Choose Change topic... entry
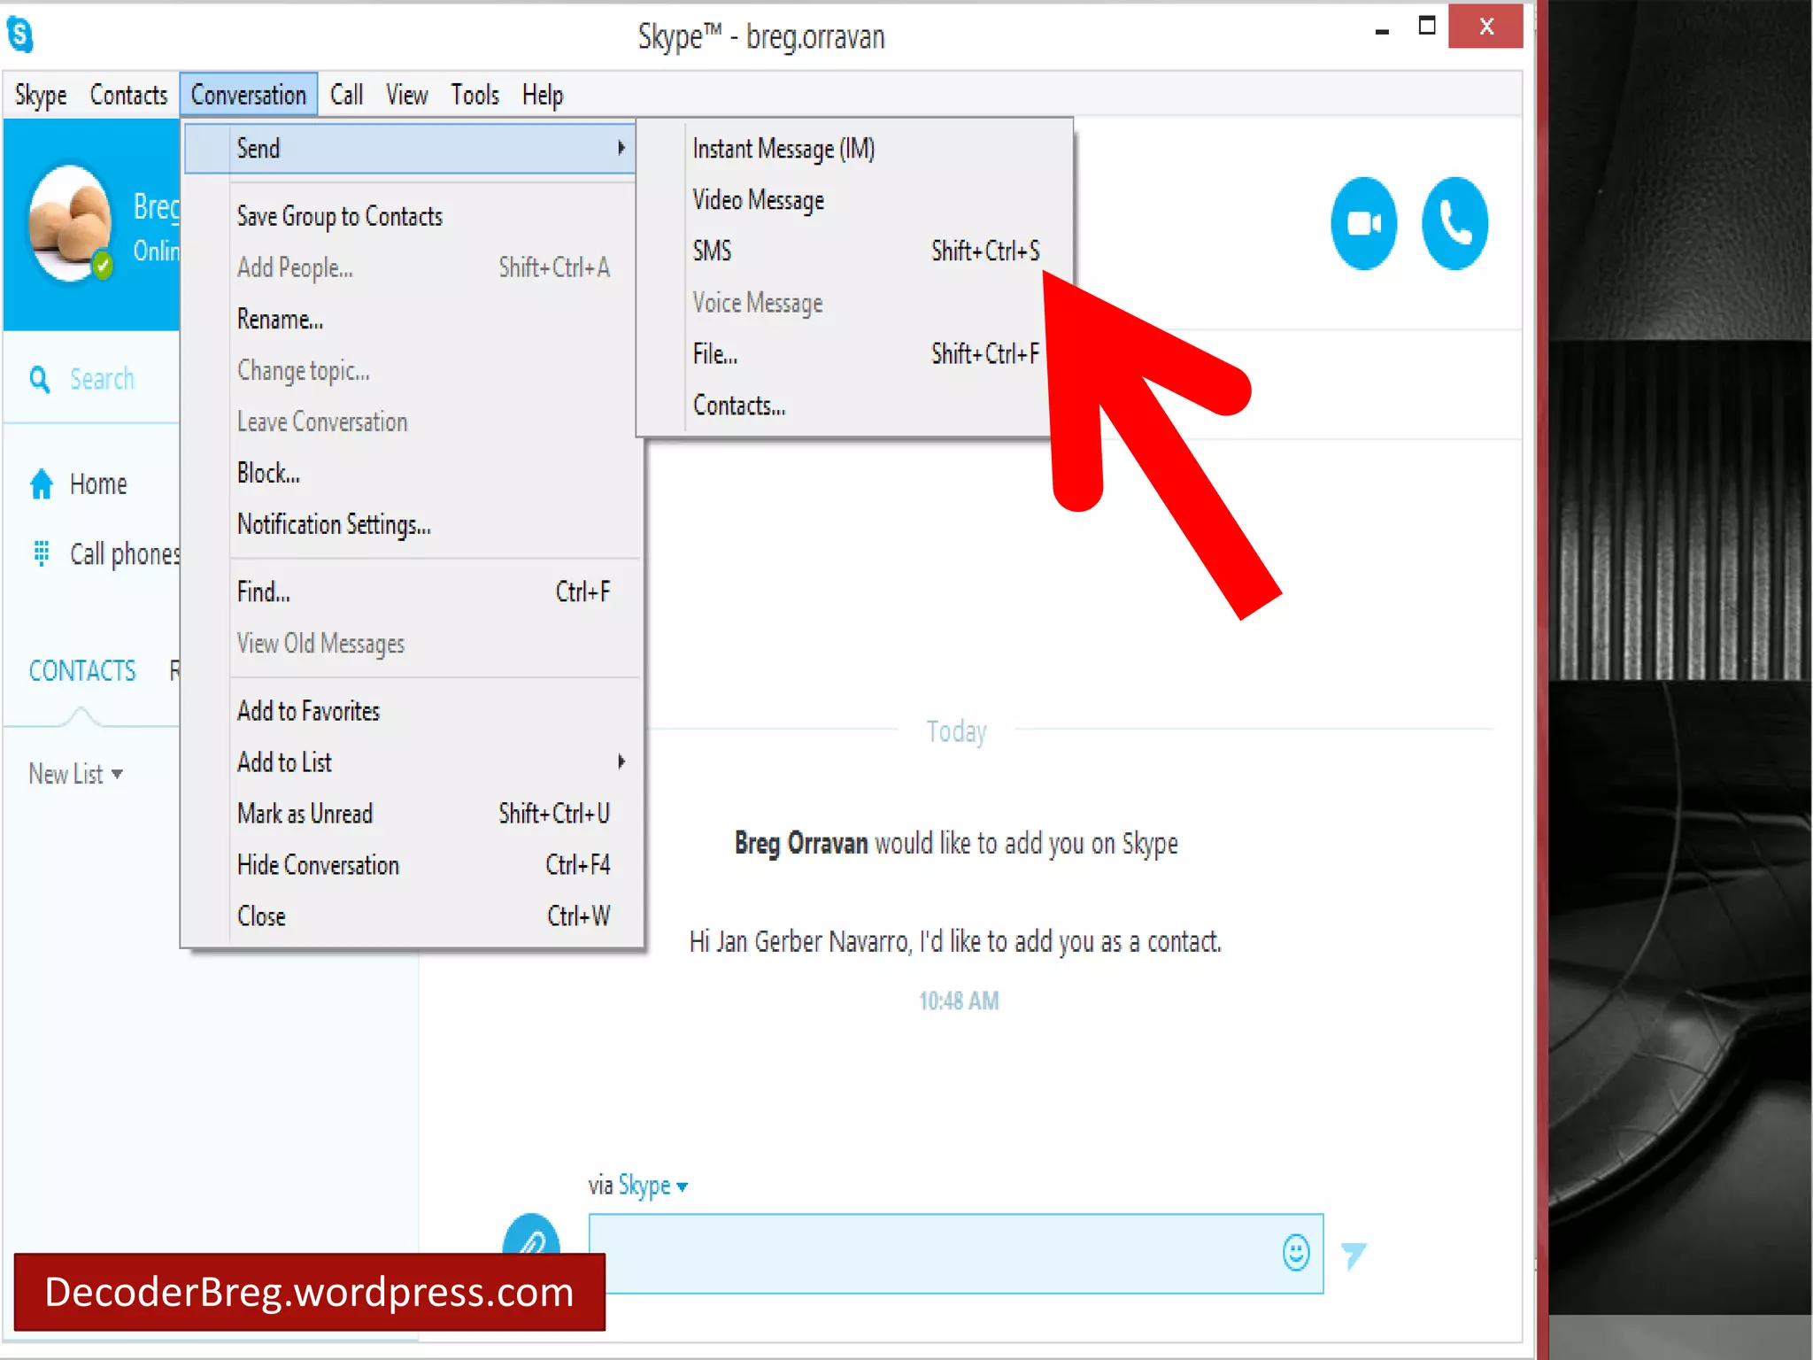 pos(303,370)
